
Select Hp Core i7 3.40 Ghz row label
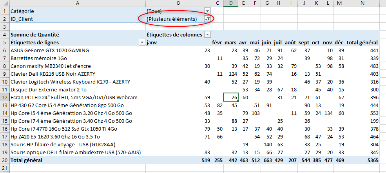click(71, 121)
